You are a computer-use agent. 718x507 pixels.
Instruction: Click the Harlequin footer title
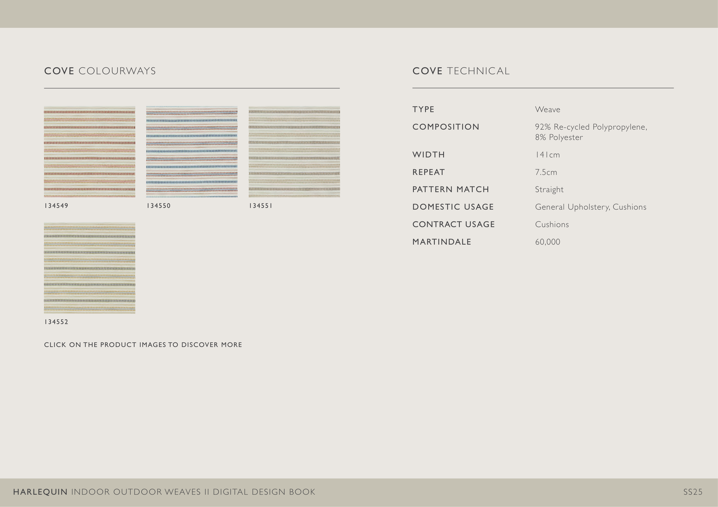[x=164, y=492]
